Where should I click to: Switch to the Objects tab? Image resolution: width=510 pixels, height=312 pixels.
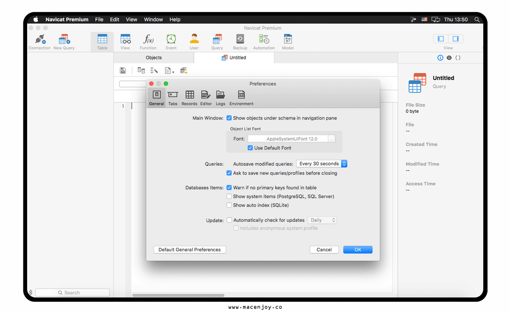(x=154, y=58)
